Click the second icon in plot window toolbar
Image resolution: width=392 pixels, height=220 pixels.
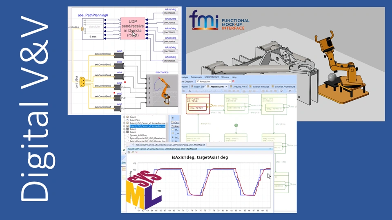click(x=133, y=152)
